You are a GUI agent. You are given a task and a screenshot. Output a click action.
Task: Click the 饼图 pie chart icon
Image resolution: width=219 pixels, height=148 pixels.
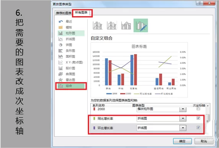coord(60,45)
